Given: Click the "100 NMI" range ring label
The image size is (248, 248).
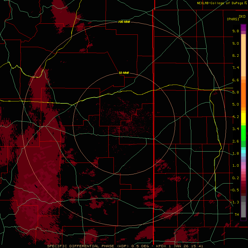Looking at the screenshot, I should click(124, 22).
